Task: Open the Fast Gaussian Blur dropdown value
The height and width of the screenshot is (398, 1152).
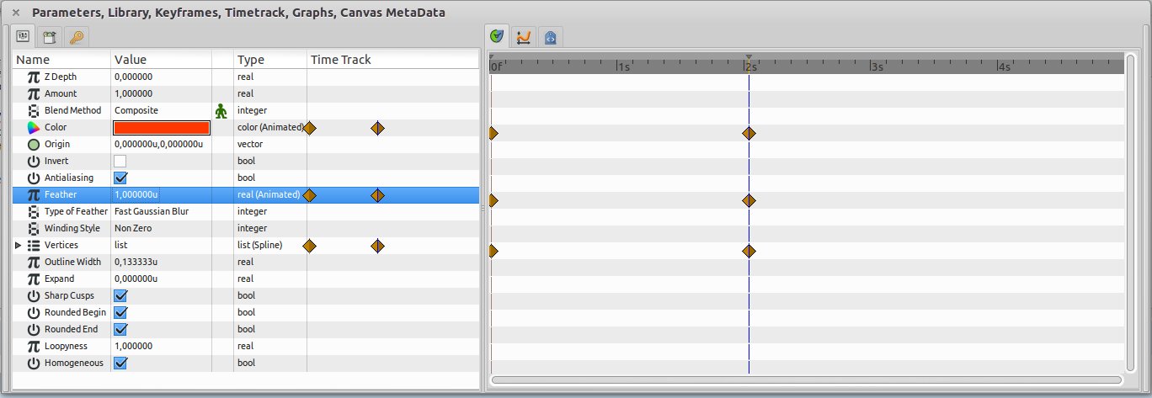Action: coord(161,211)
